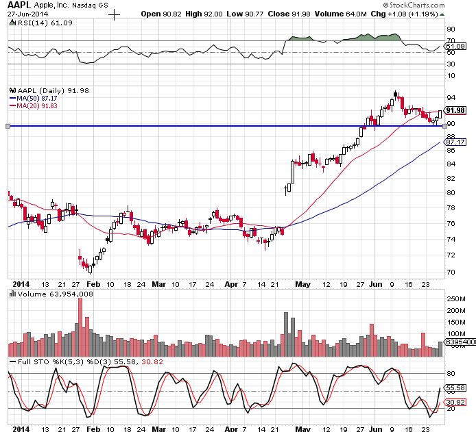Click the 'High 92.00' value
The image size is (476, 432).
click(x=204, y=14)
